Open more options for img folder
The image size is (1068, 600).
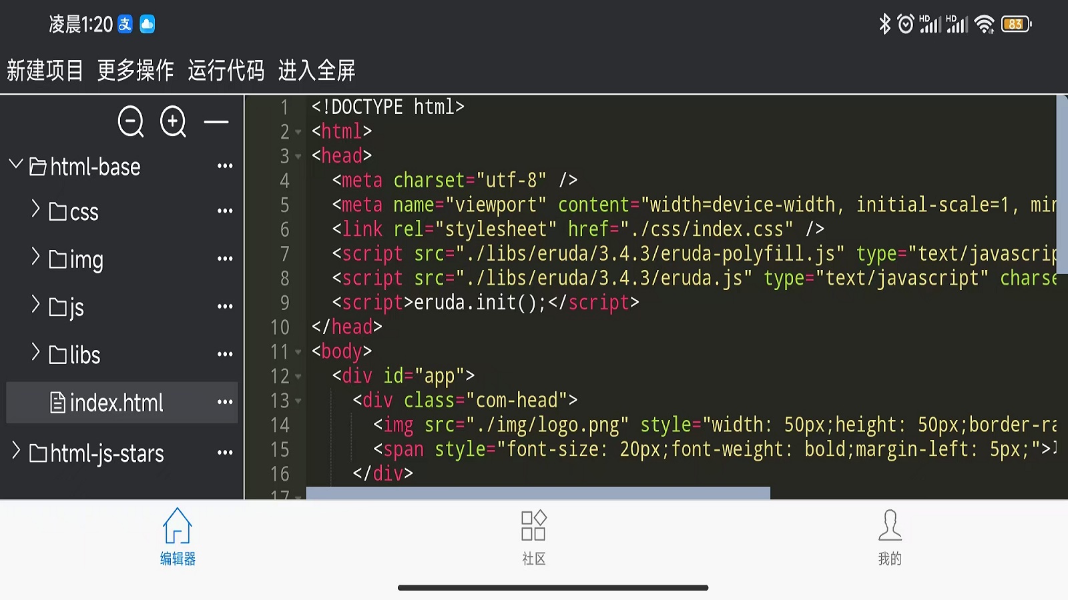(225, 259)
